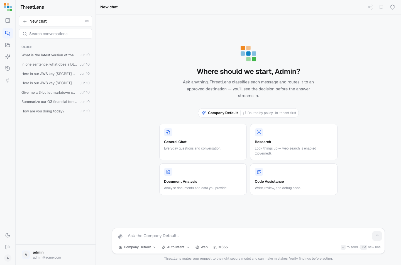Click the ThreatLens sidebar title
This screenshot has width=401, height=265.
[x=32, y=7]
